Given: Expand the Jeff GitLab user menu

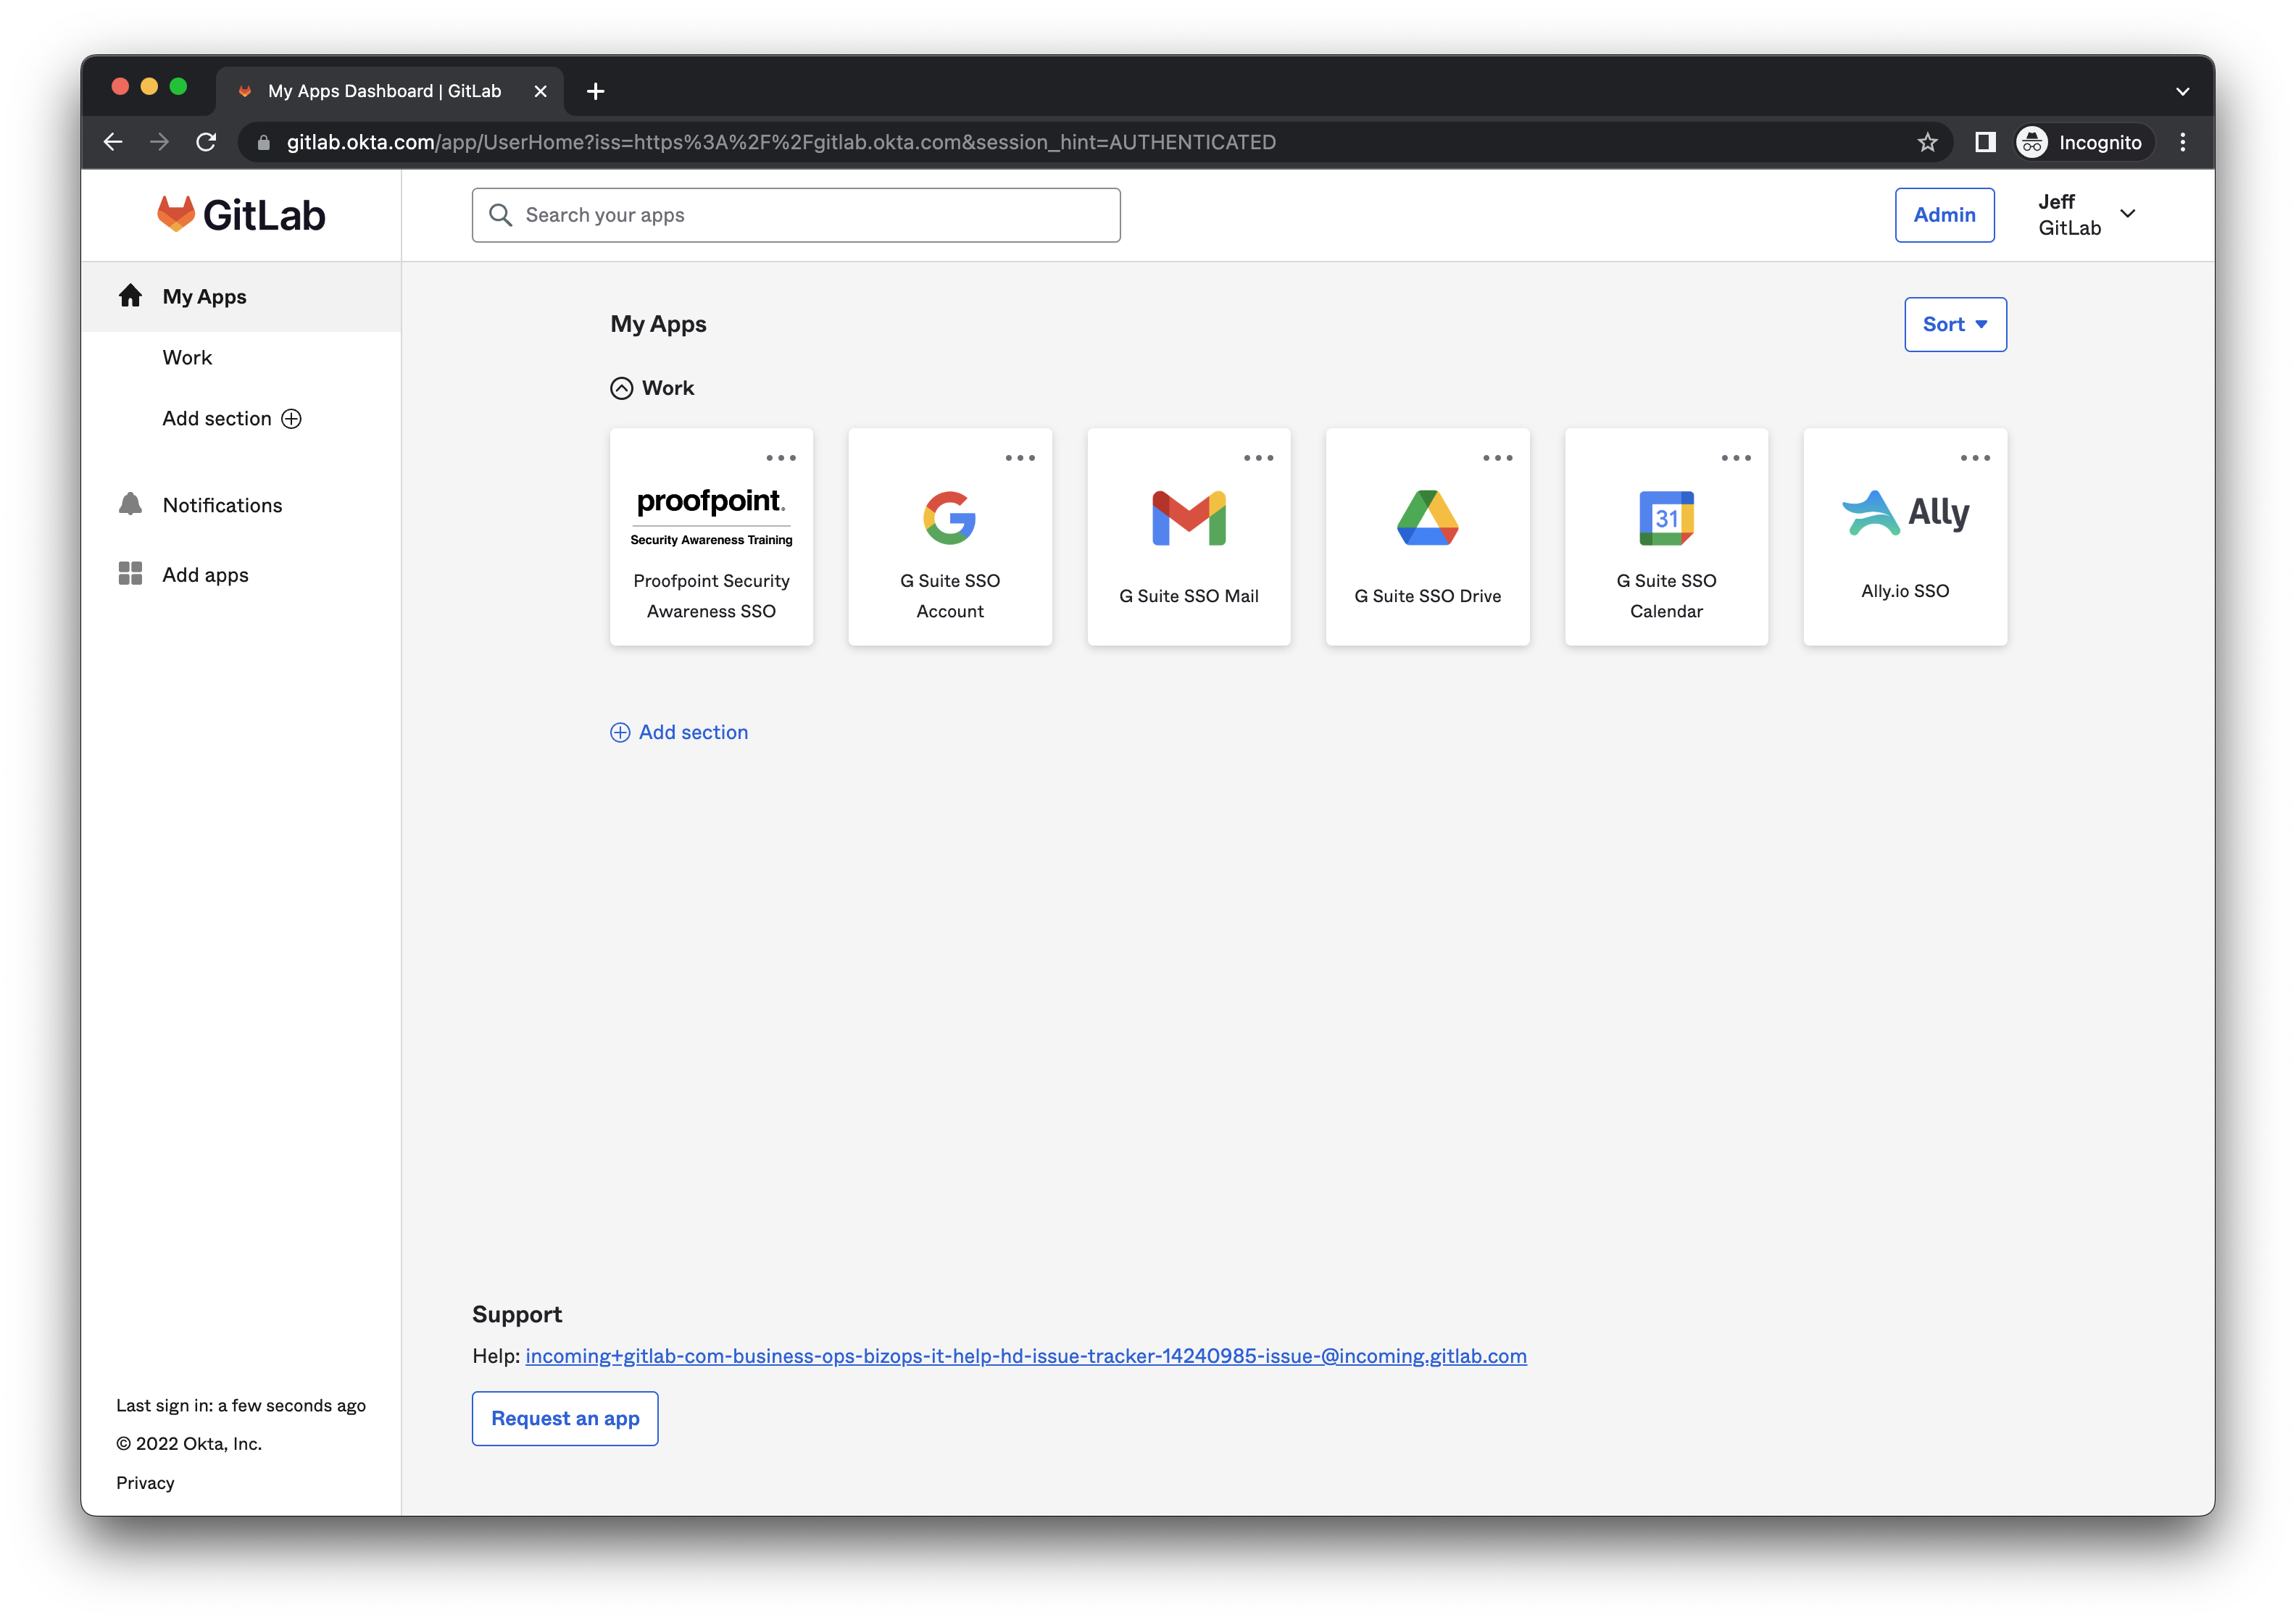Looking at the screenshot, I should pyautogui.click(x=2127, y=214).
